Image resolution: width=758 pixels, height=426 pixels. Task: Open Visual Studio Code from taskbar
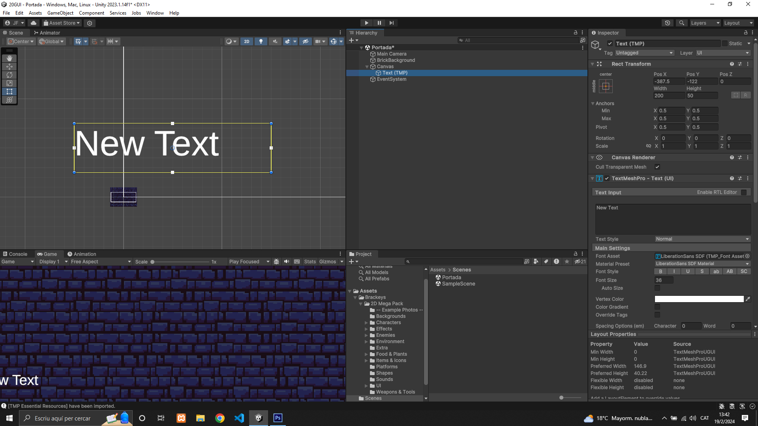point(239,418)
